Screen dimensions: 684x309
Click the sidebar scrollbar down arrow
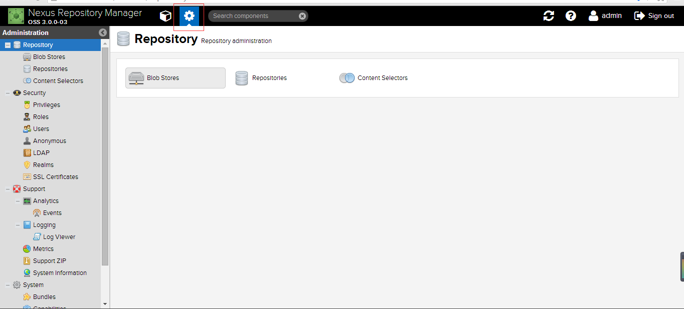pos(105,303)
